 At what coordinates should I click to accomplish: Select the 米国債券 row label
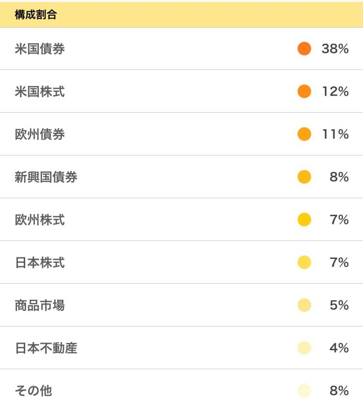tap(40, 49)
